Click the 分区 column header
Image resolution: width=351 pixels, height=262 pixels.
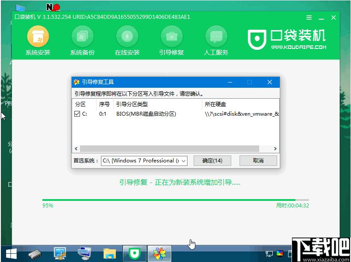80,104
